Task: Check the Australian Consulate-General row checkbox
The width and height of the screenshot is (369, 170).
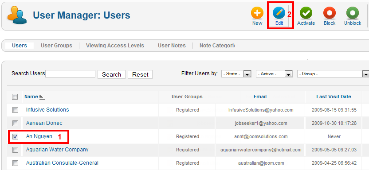Action: (x=15, y=163)
